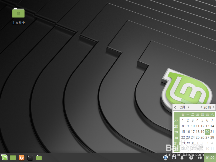Image resolution: width=216 pixels, height=162 pixels.
Task: Go to the next month in the calendar
Action: 188,107
